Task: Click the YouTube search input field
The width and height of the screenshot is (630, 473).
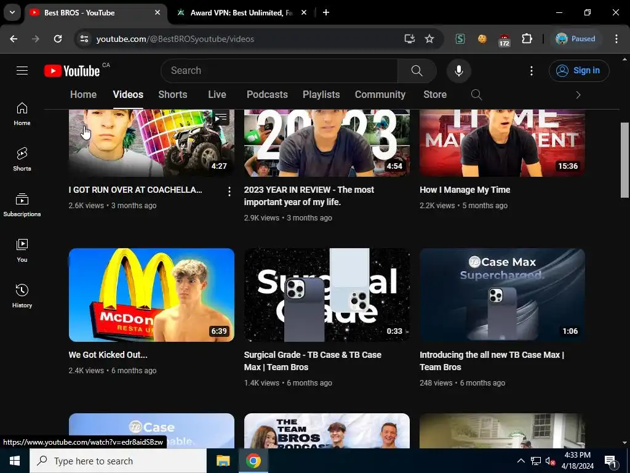Action: point(279,71)
